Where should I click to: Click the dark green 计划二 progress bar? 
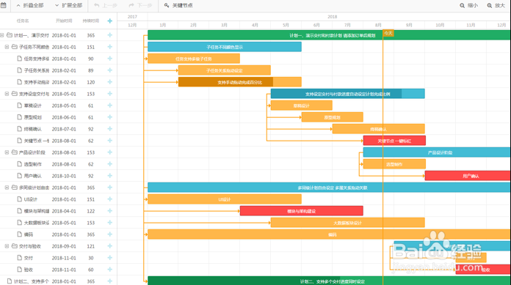tap(244, 281)
